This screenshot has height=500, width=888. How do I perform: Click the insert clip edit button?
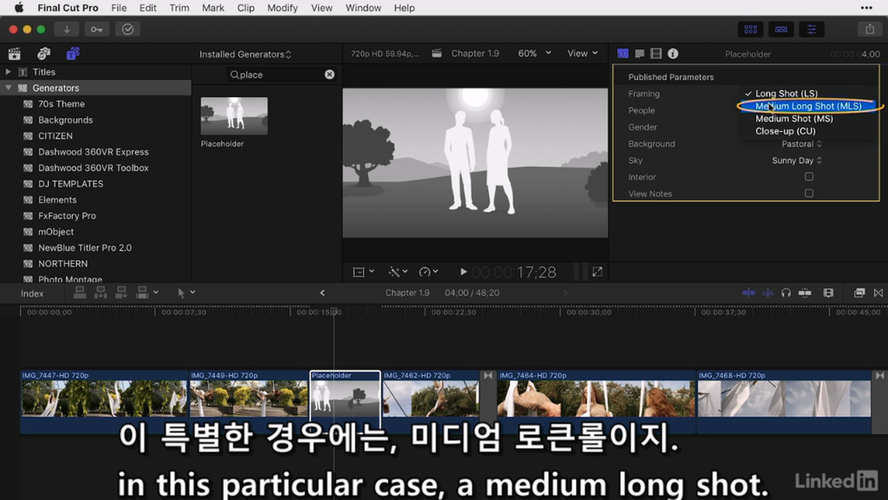point(101,293)
